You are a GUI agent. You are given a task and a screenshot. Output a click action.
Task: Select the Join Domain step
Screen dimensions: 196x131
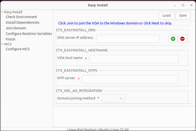(x=16, y=28)
